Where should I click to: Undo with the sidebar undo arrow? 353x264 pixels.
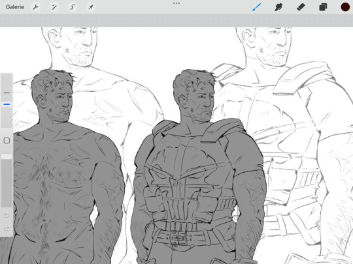click(7, 216)
